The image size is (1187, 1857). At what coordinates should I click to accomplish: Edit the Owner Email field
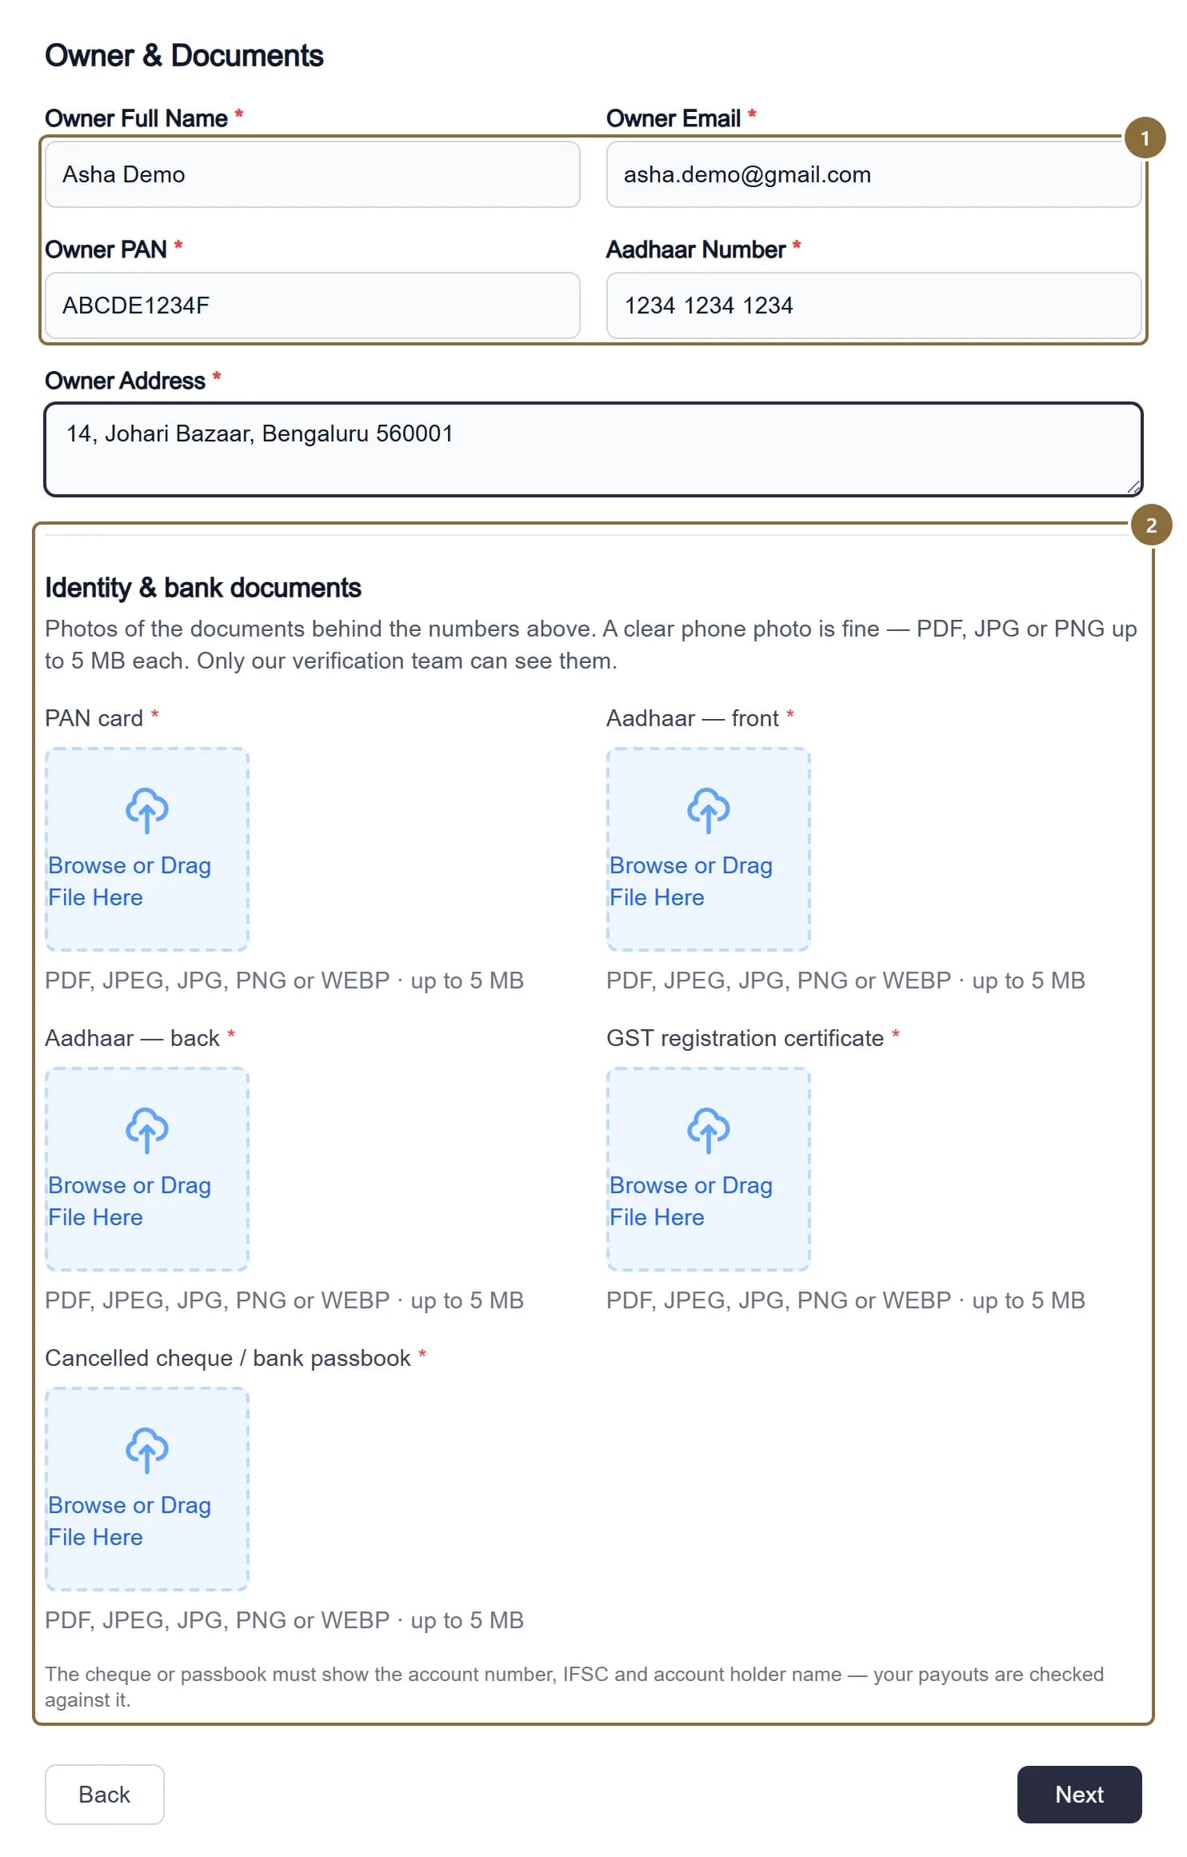click(x=874, y=174)
